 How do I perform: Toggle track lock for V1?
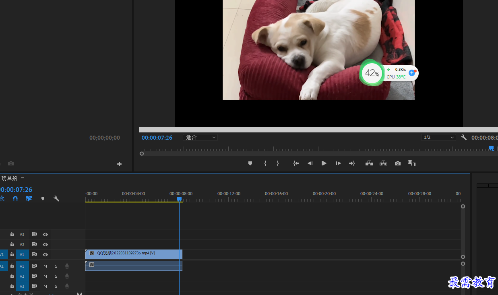(12, 254)
